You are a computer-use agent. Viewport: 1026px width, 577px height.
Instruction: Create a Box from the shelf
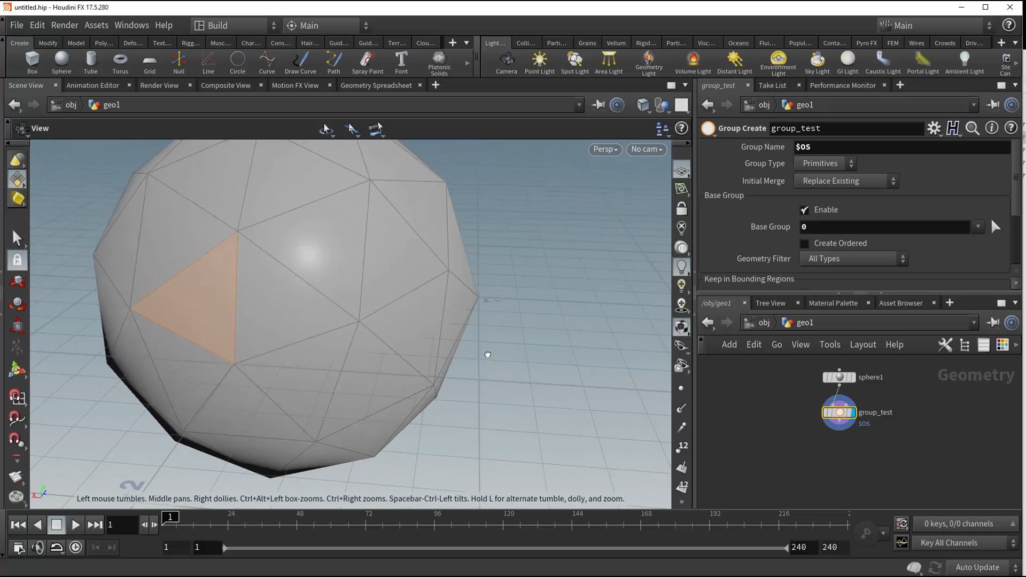tap(32, 63)
